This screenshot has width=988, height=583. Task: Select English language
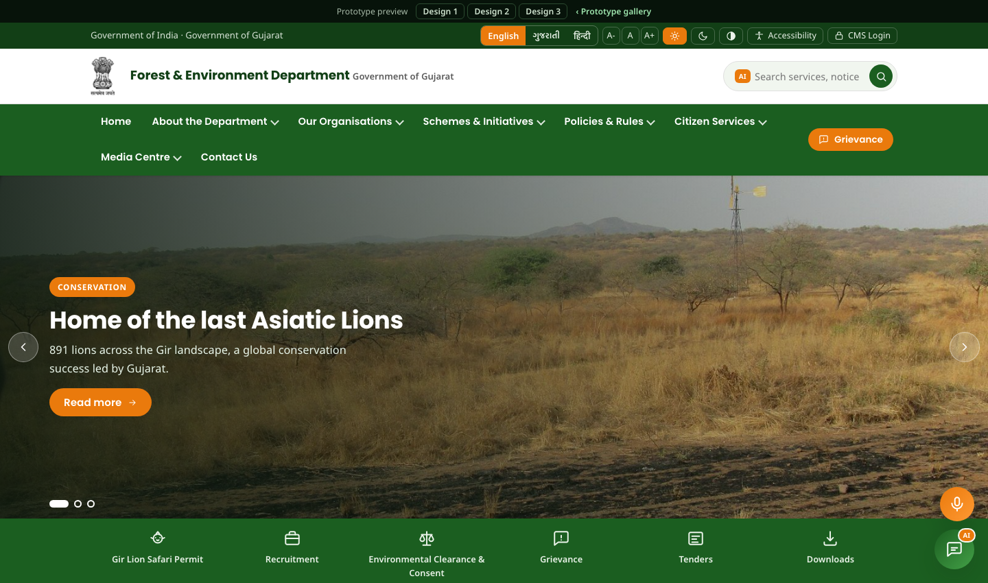[503, 36]
